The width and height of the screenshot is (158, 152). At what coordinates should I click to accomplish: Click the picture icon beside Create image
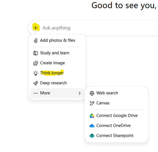(x=36, y=63)
